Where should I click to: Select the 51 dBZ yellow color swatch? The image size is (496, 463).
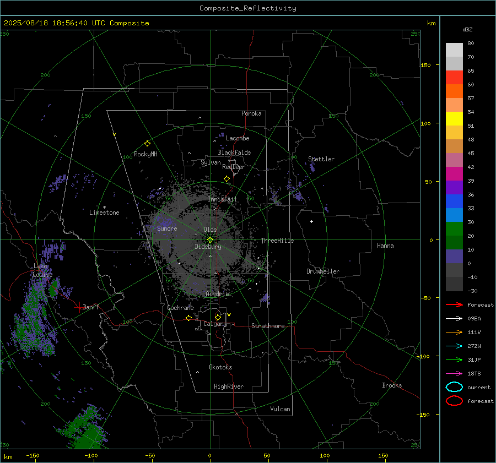[x=454, y=119]
